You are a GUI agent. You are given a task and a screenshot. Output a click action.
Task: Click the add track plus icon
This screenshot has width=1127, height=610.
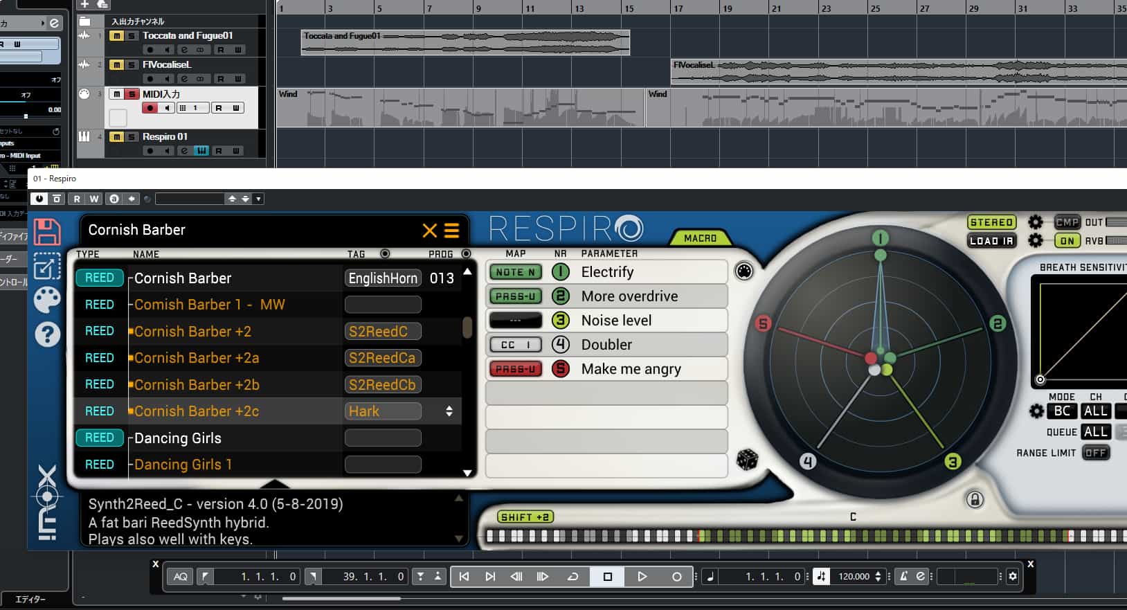point(85,4)
